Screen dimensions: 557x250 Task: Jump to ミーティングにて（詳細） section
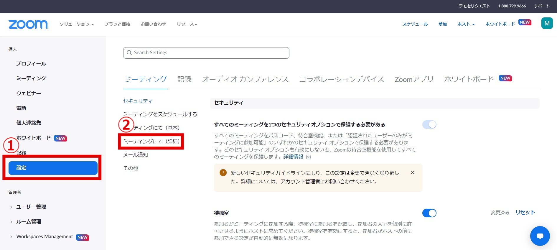click(x=151, y=142)
